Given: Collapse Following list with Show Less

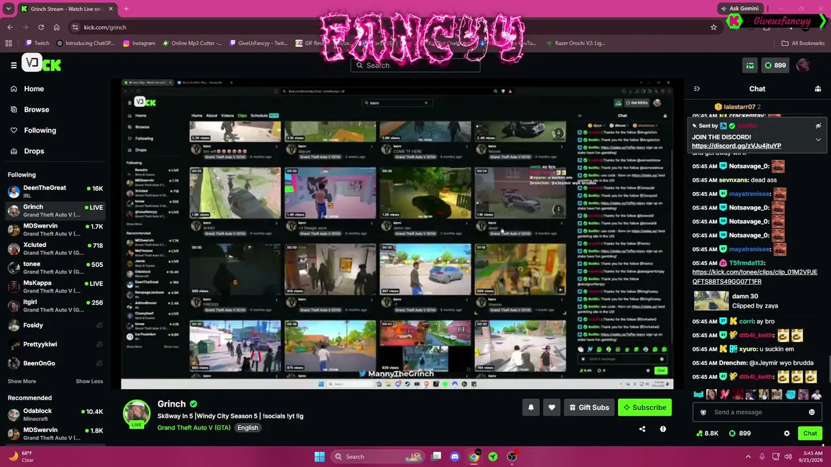Looking at the screenshot, I should 90,381.
